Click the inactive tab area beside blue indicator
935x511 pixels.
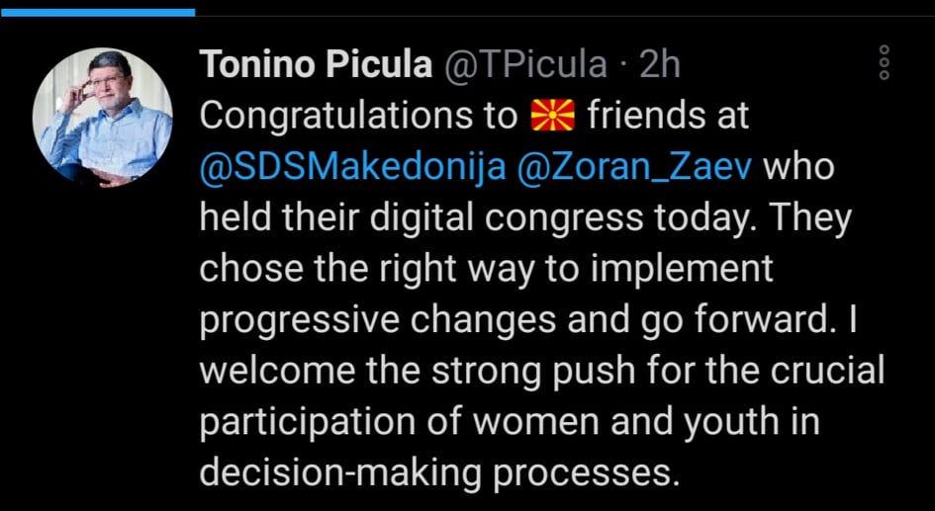point(565,12)
